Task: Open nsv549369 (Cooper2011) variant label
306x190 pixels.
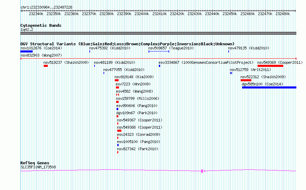Action: tap(280, 62)
